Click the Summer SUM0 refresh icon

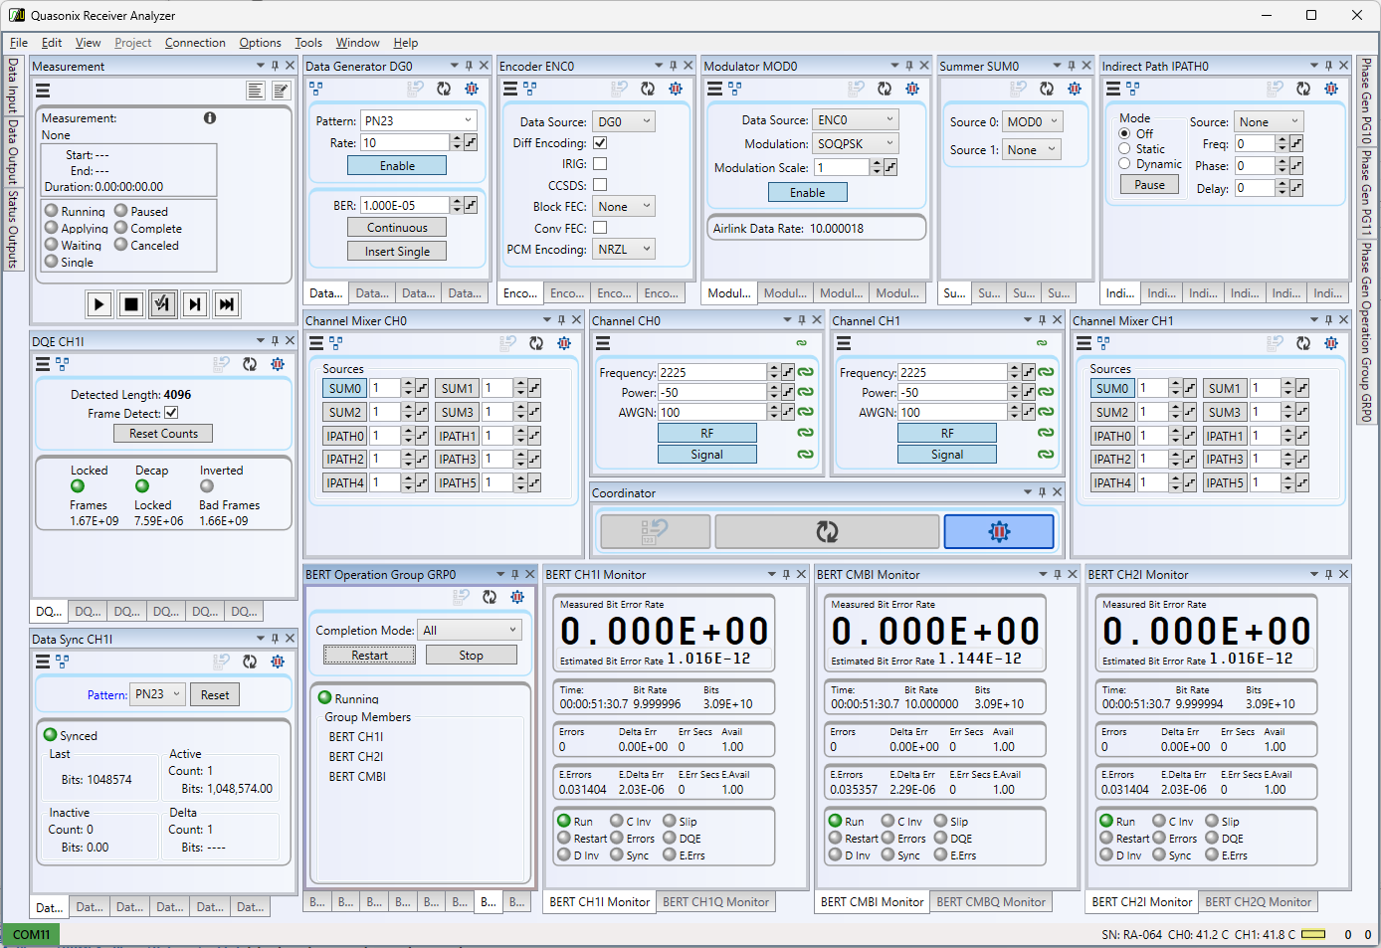pyautogui.click(x=1047, y=89)
